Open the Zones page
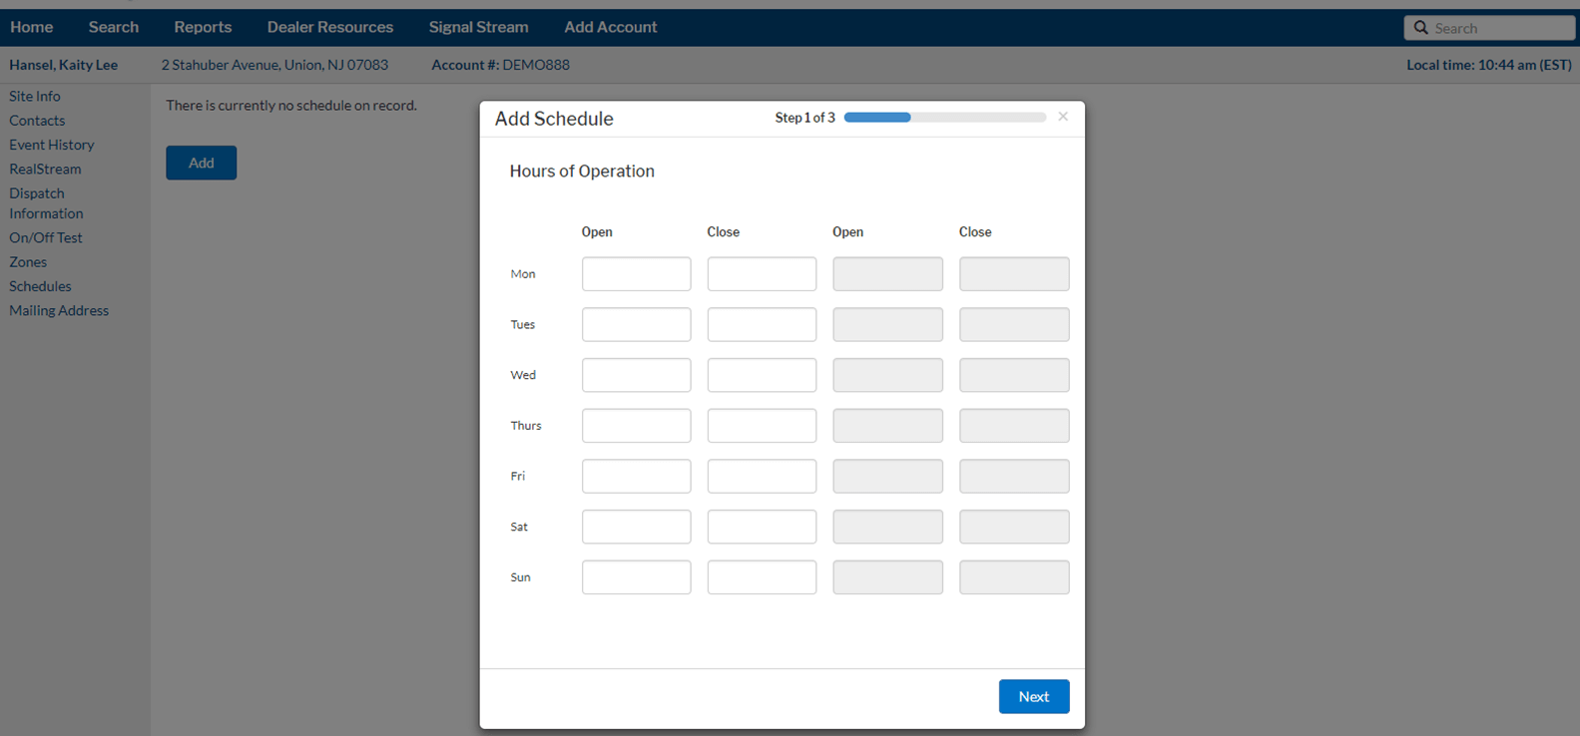Screen dimensions: 1580x736 (x=28, y=261)
